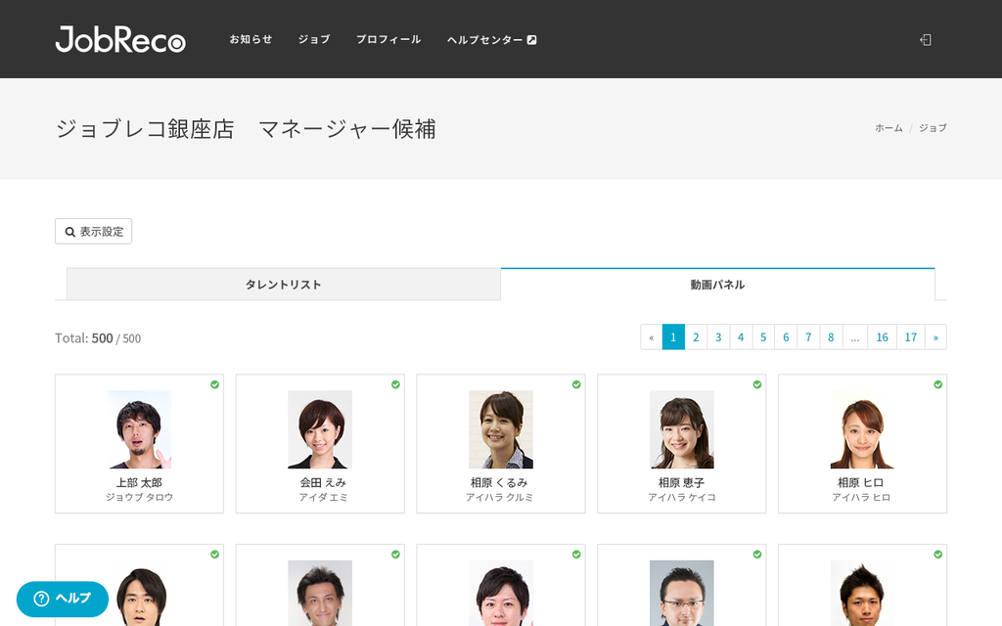Click the name 相原 ヒロ
1002x626 pixels.
(x=861, y=483)
